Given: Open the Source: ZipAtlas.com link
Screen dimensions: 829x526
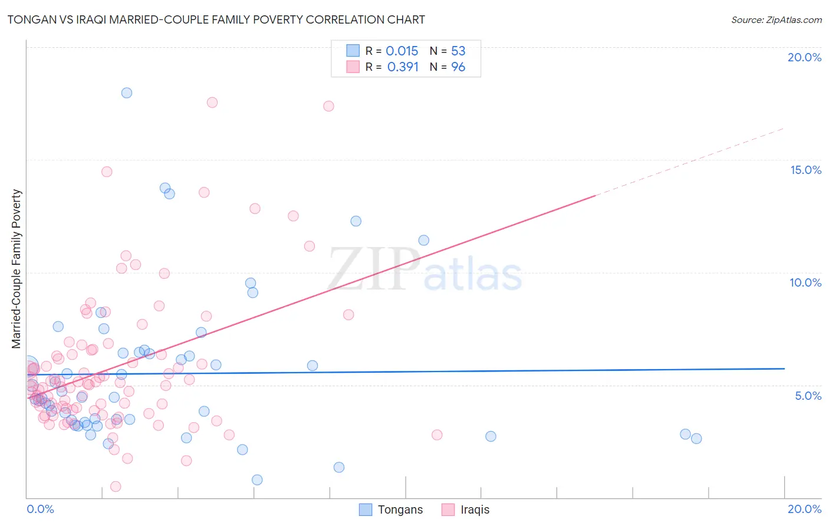Looking at the screenshot, I should (x=777, y=19).
